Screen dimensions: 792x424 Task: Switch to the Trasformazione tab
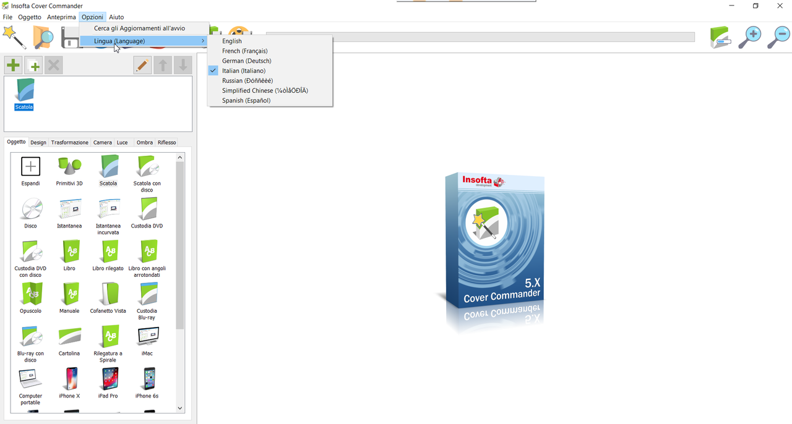(x=70, y=143)
